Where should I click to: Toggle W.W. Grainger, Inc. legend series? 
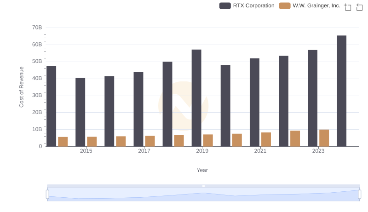pyautogui.click(x=310, y=6)
